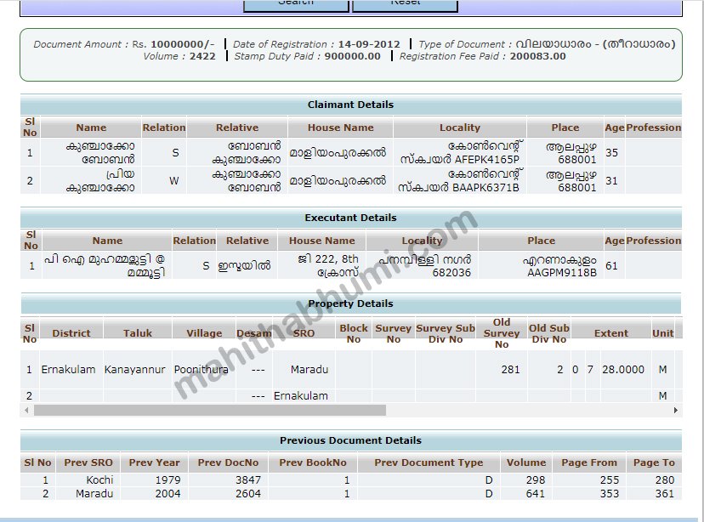Select the Claimant Details section header
The height and width of the screenshot is (522, 704).
[350, 105]
